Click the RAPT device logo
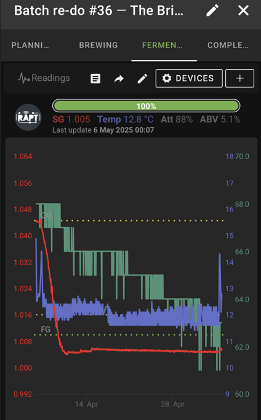 28,117
